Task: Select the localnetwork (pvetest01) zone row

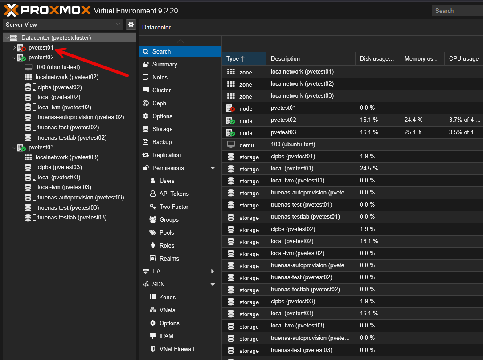Action: click(x=352, y=71)
